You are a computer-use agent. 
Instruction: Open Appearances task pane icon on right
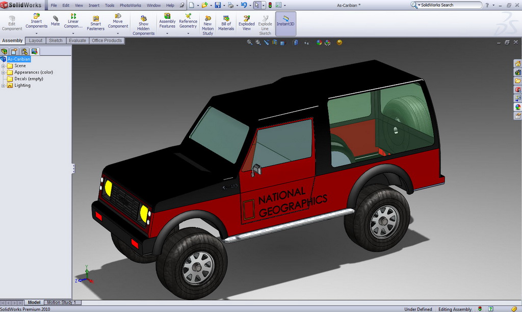click(517, 107)
